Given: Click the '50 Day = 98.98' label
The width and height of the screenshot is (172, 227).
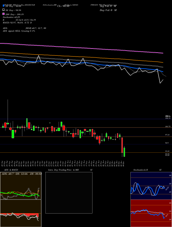Looking at the screenshot, I should pos(13,10).
